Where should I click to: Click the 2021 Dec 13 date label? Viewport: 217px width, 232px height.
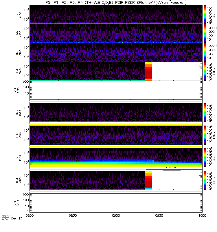click(12, 218)
